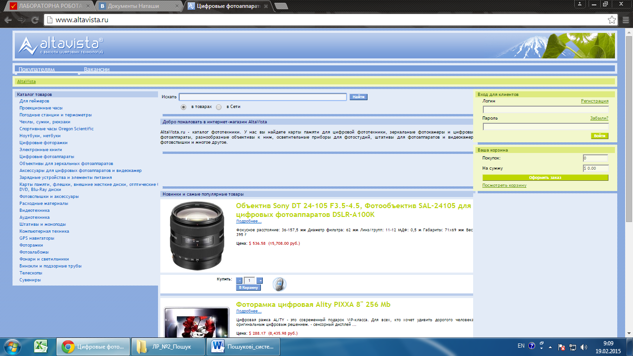Viewport: 633px width, 356px height.
Task: Open the Телескопы category
Action: click(31, 273)
